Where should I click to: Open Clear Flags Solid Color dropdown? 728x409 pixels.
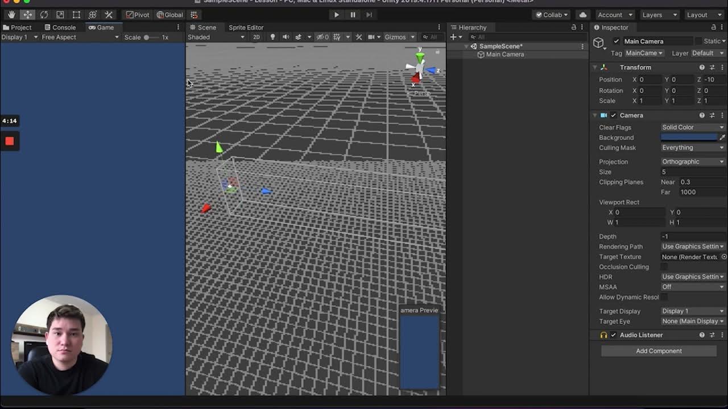693,127
